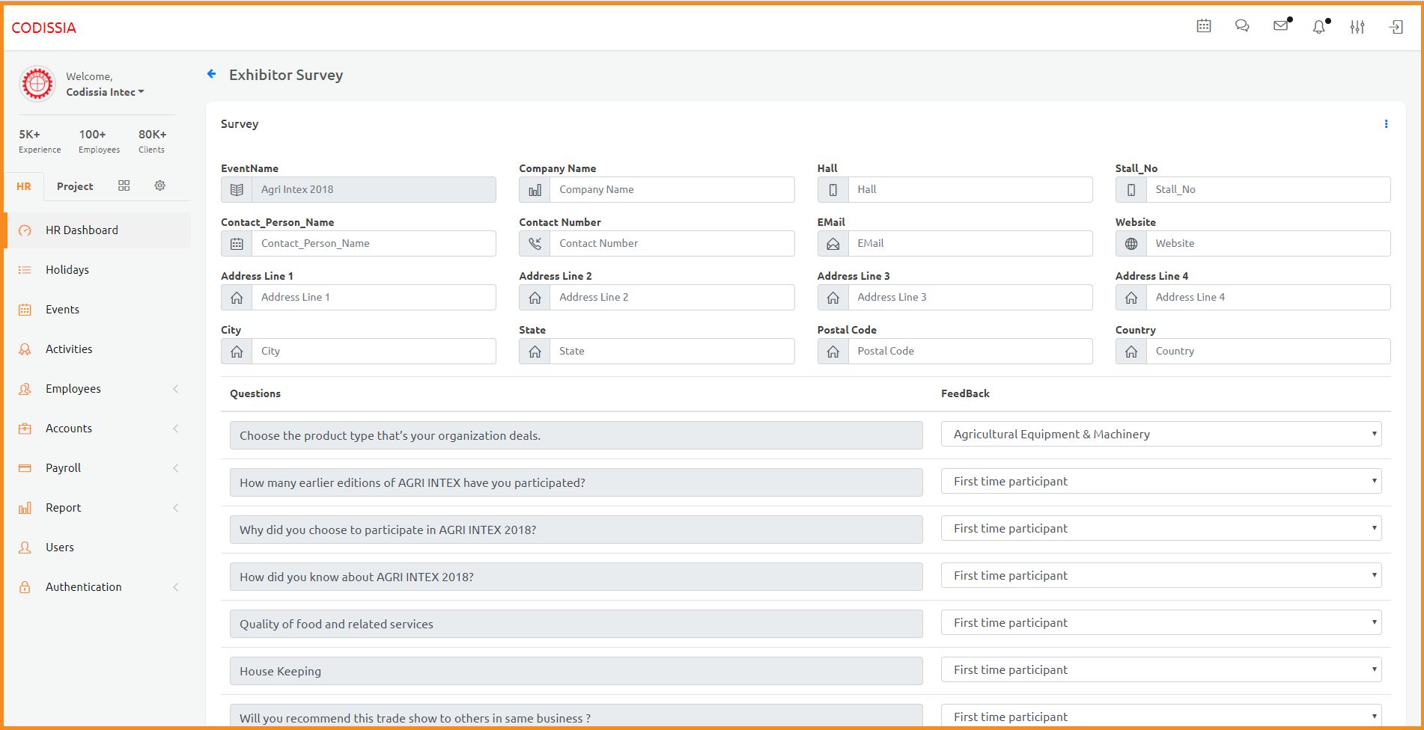Open the settings sliders icon
The height and width of the screenshot is (730, 1424).
coord(1357,27)
